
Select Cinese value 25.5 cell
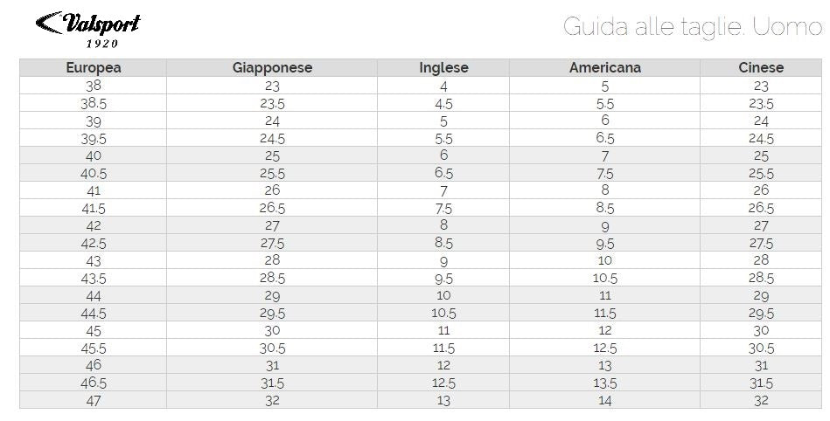pyautogui.click(x=761, y=173)
